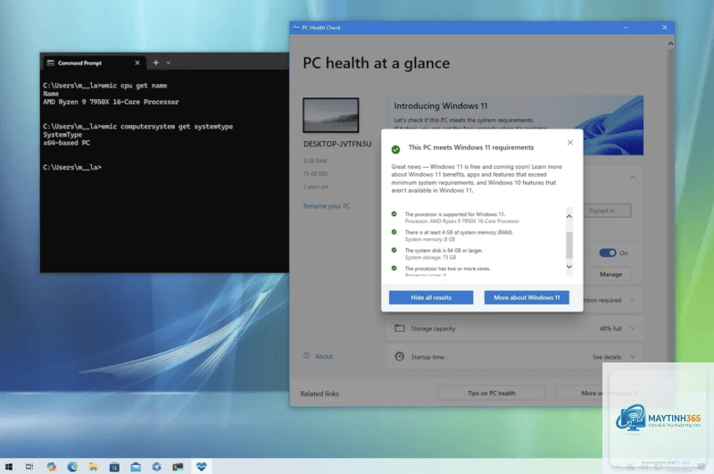
Task: Open the Windows Start menu
Action: coord(9,467)
